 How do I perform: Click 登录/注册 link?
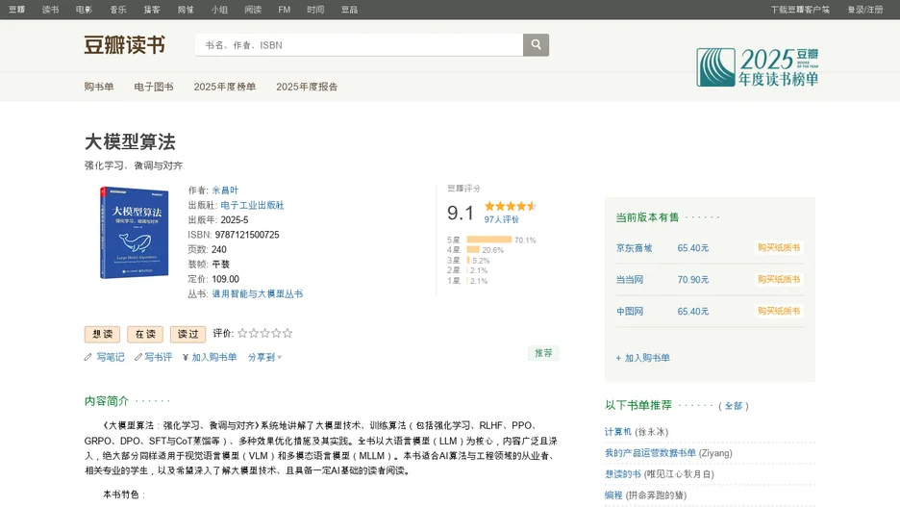click(x=865, y=10)
